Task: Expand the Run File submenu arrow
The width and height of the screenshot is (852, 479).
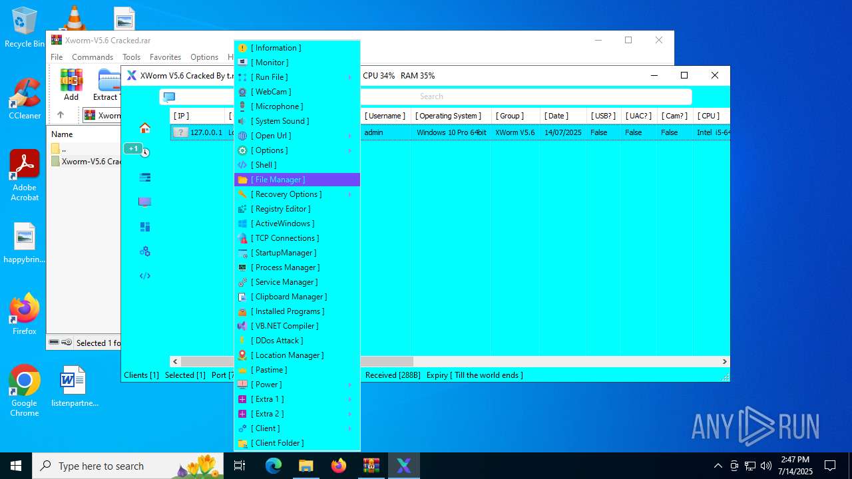Action: (x=349, y=77)
